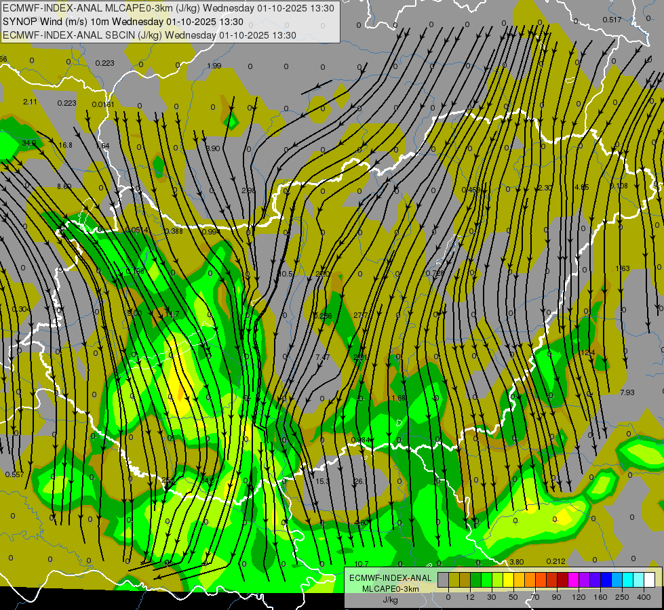Image resolution: width=664 pixels, height=610 pixels.
Task: Click legend scale value 400
Action: [x=644, y=597]
